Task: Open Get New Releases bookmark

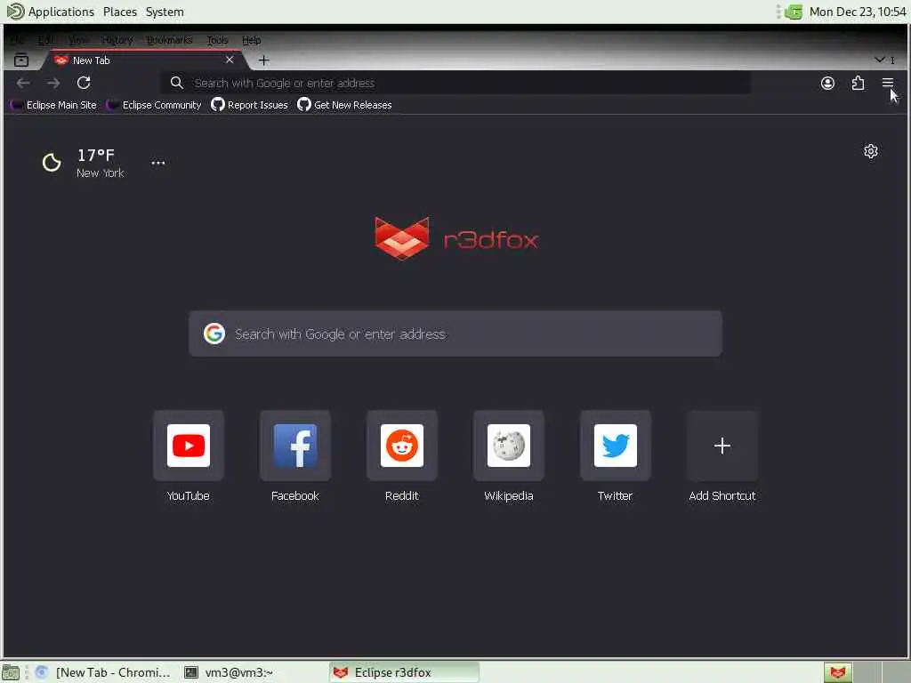Action: tap(344, 105)
